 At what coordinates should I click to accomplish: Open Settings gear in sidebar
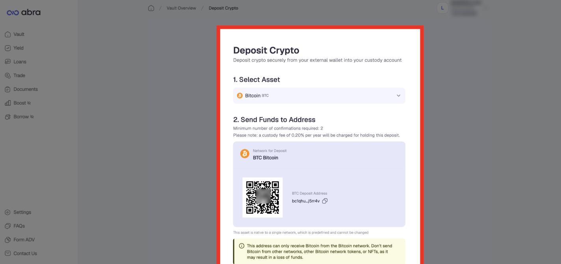(x=7, y=212)
